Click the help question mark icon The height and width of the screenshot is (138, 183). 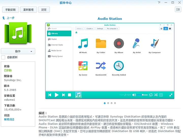pyautogui.click(x=159, y=3)
